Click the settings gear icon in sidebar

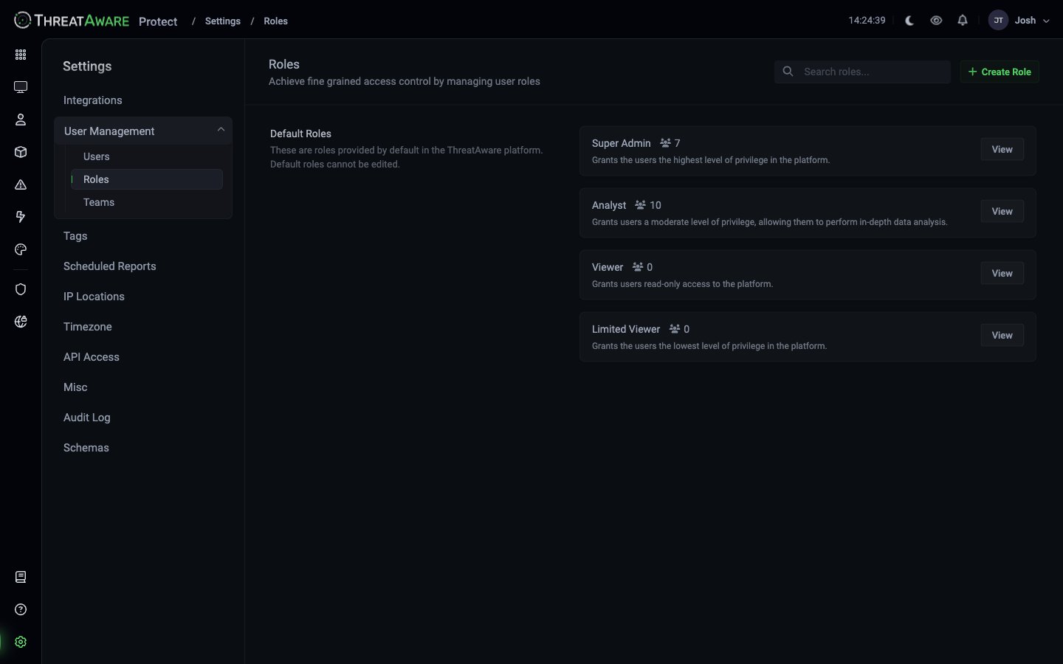coord(21,642)
